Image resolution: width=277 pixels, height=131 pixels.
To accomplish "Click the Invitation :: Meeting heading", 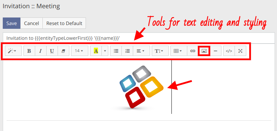I will 31,6.
